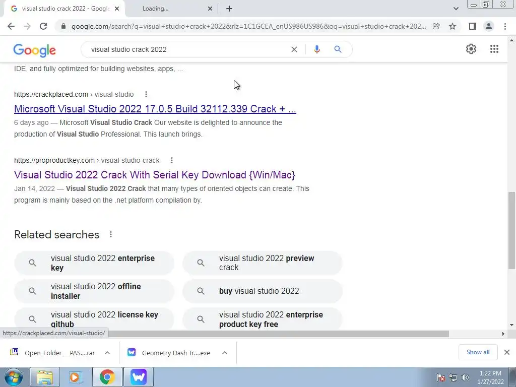Open a new tab with plus
The image size is (516, 387).
[229, 9]
